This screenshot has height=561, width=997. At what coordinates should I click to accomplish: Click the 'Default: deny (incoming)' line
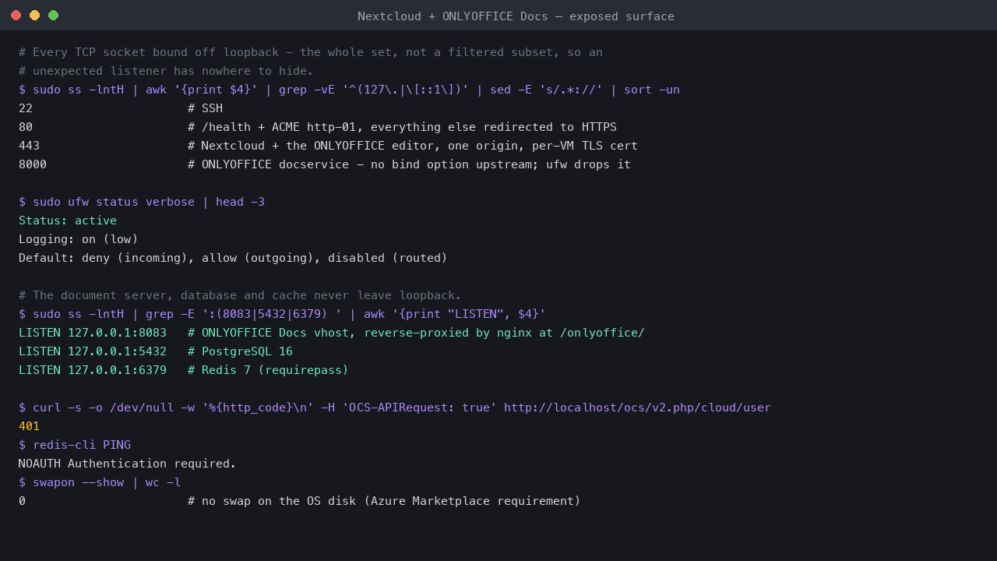pyautogui.click(x=233, y=258)
